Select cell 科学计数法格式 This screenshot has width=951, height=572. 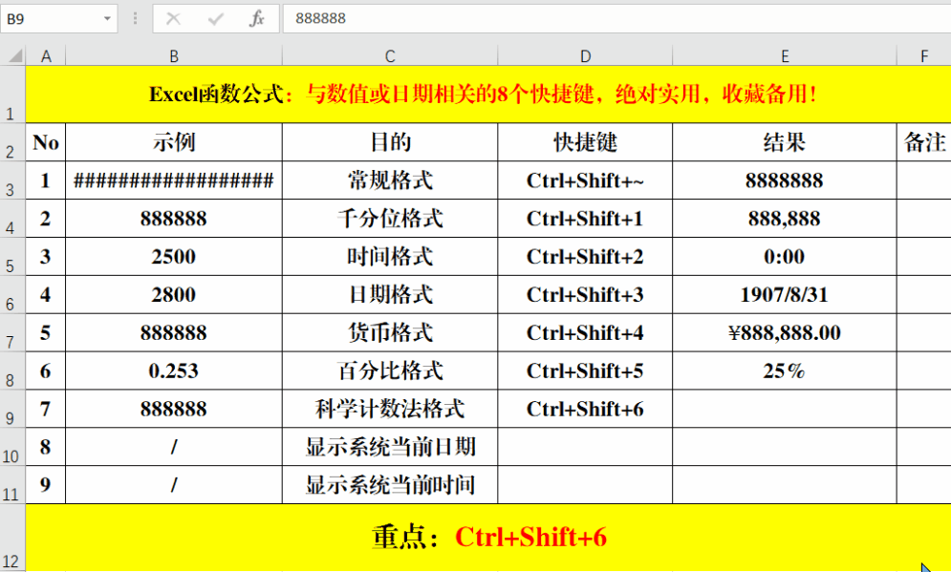pyautogui.click(x=390, y=409)
